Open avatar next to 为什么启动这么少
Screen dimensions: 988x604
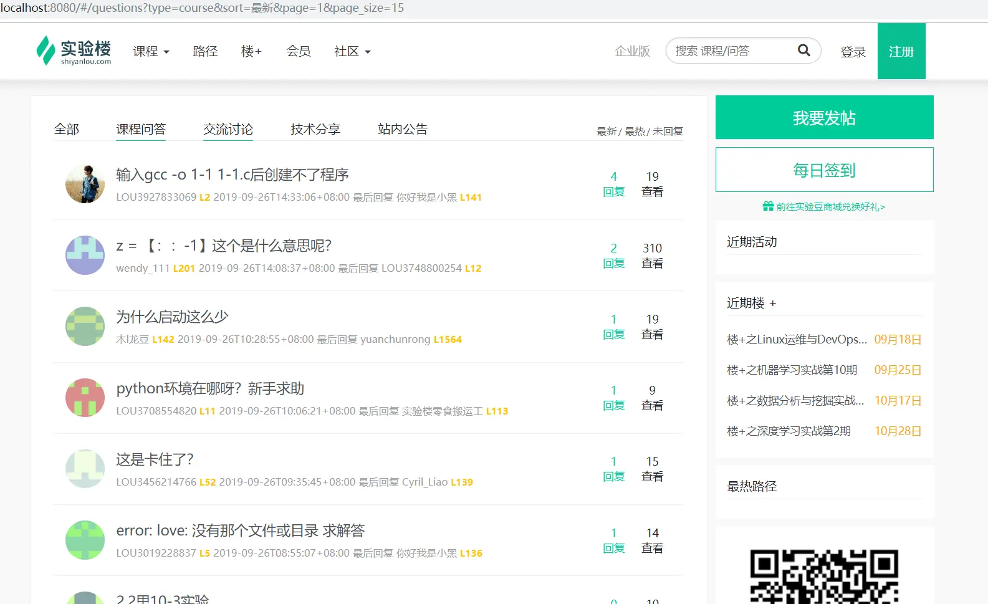click(85, 326)
